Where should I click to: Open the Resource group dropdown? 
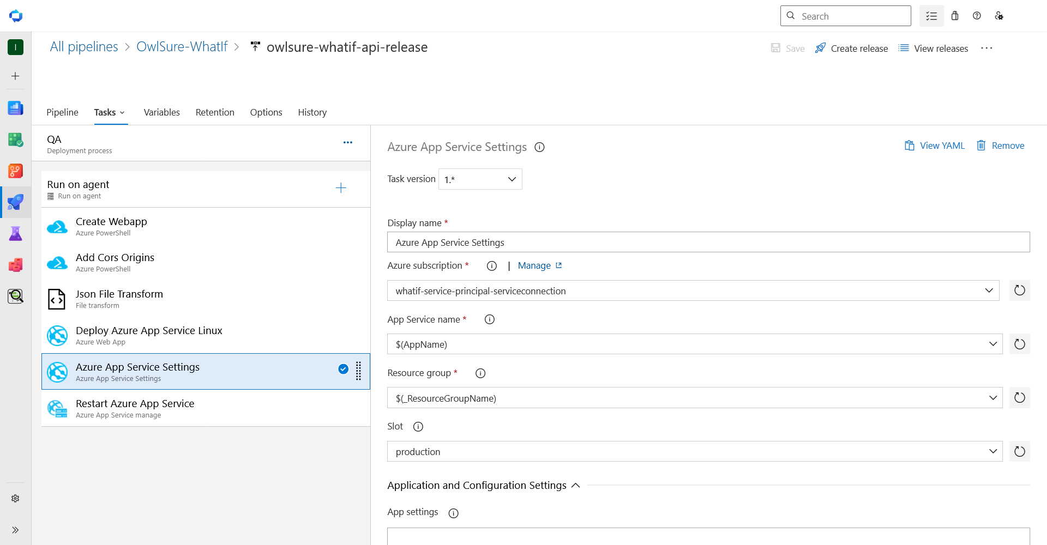(x=695, y=398)
